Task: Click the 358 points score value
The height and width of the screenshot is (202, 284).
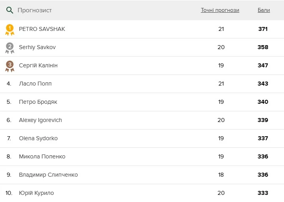Action: click(263, 48)
